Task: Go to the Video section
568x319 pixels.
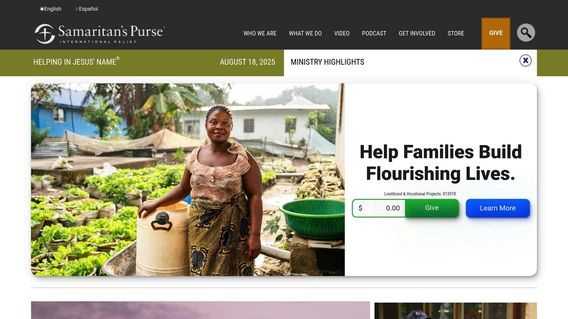Action: click(342, 33)
